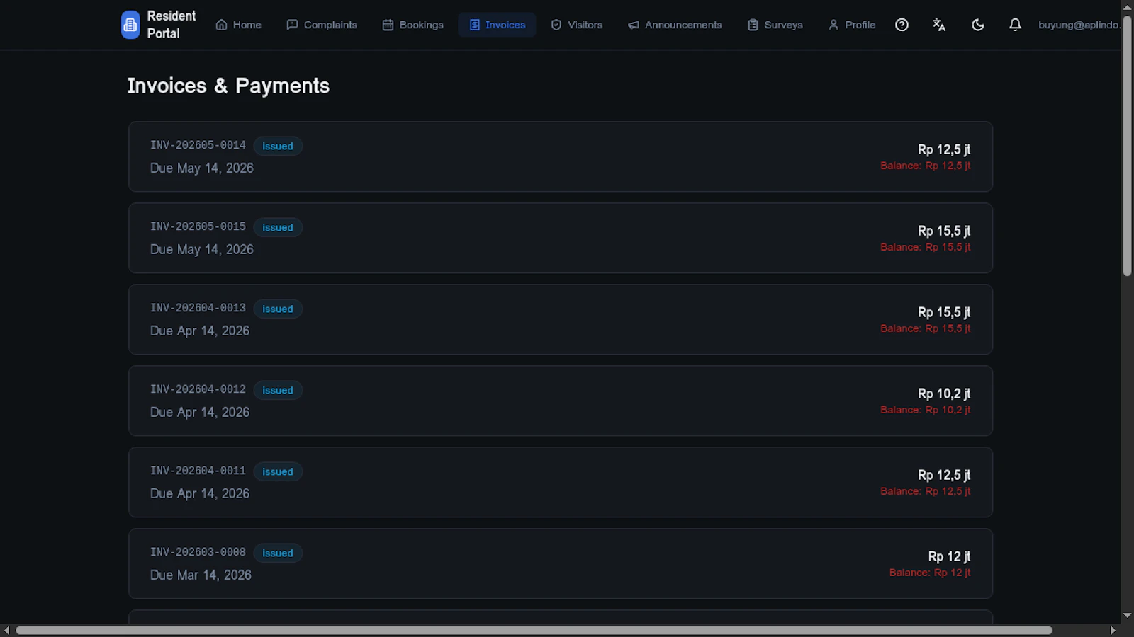Open invoice INV-202604-0013
1134x637 pixels.
tap(561, 319)
